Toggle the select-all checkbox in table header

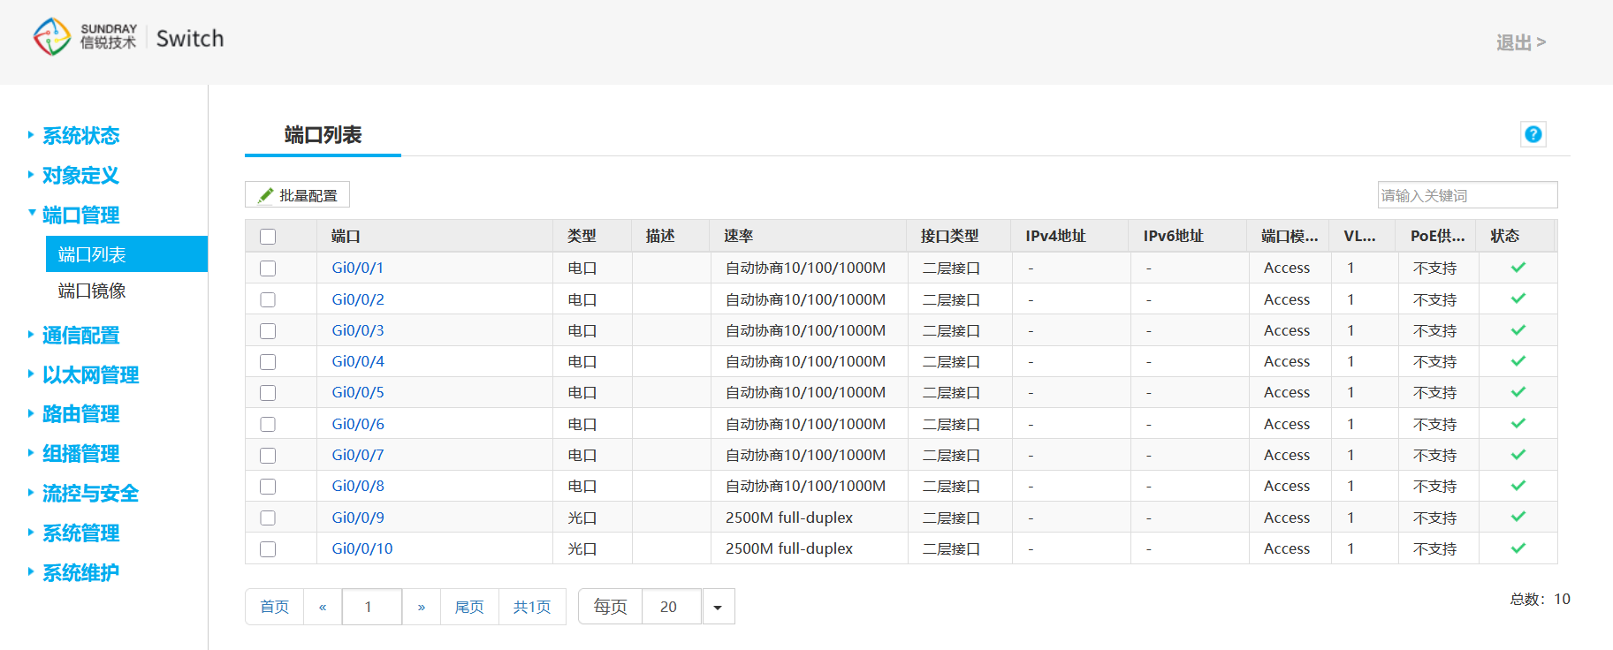pyautogui.click(x=268, y=237)
